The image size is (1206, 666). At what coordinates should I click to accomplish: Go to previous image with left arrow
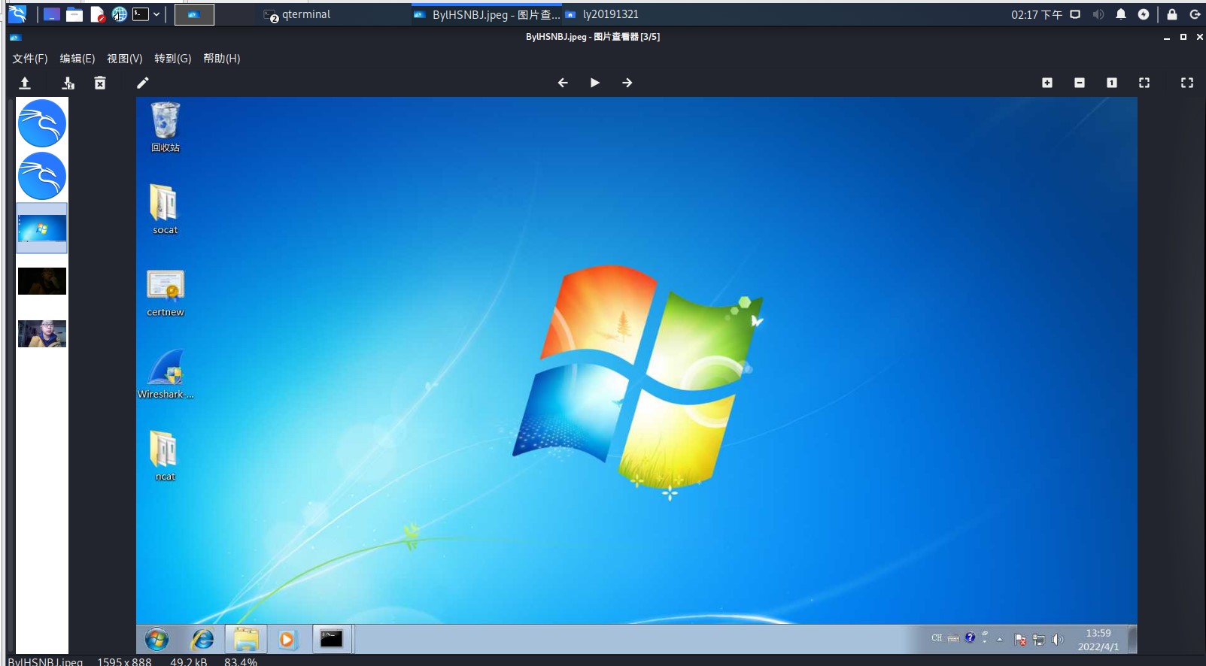[x=563, y=83]
